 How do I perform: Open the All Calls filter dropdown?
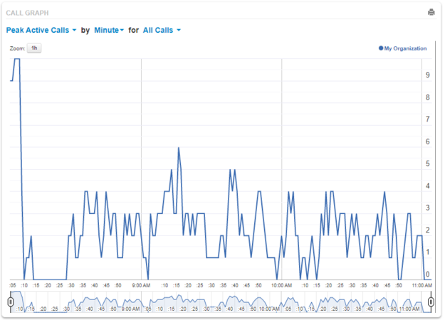[162, 31]
